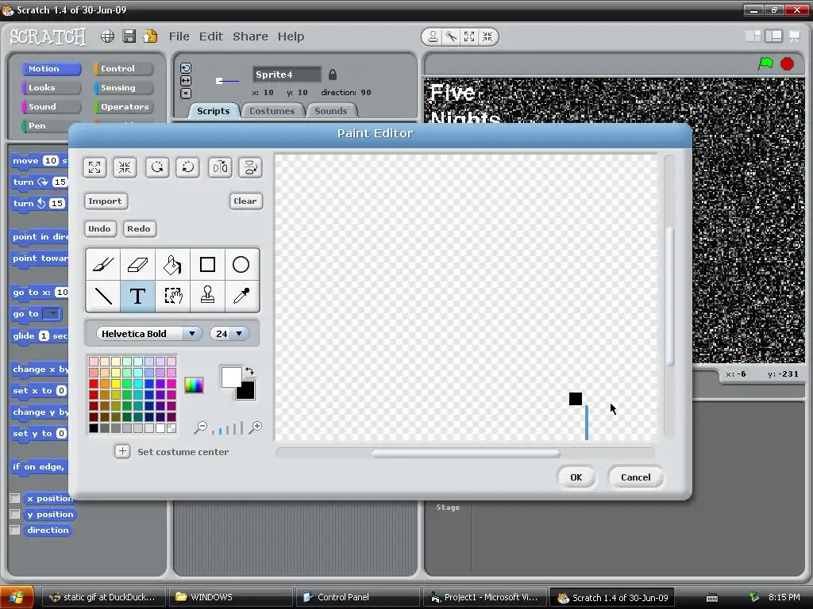Enable the x position checkbox
This screenshot has height=609, width=813.
click(15, 498)
